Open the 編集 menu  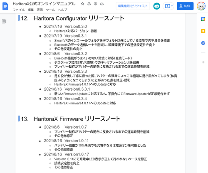tap(31, 10)
